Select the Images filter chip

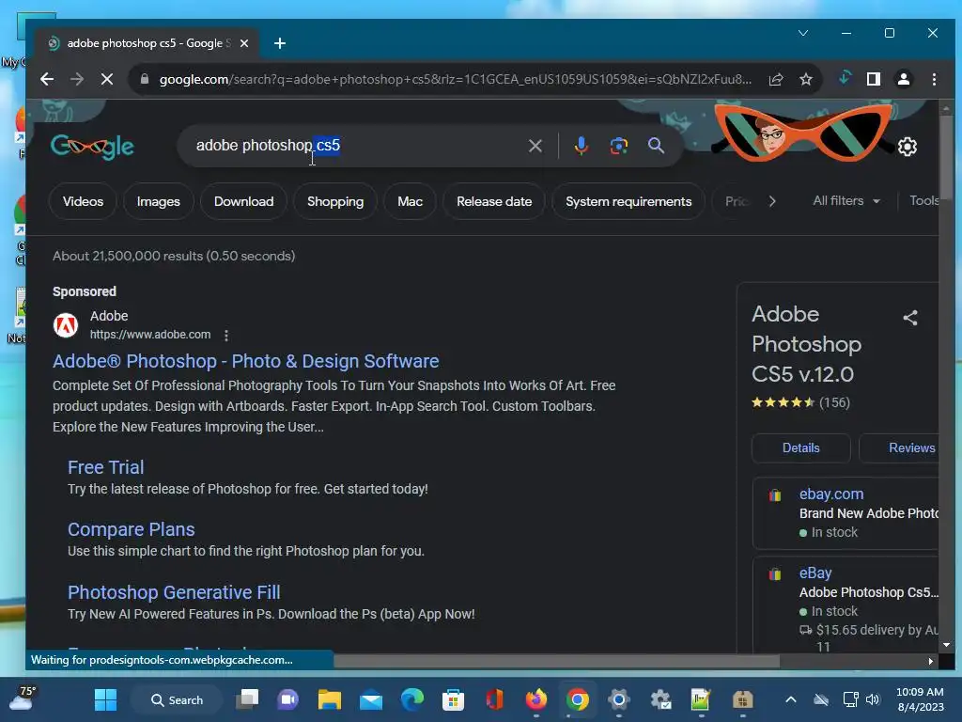pyautogui.click(x=158, y=201)
